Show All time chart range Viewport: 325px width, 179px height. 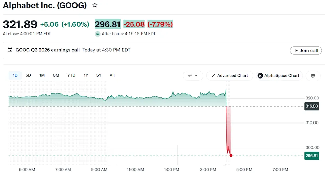112,75
